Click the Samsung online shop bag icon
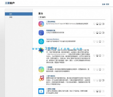 [x=41, y=91]
